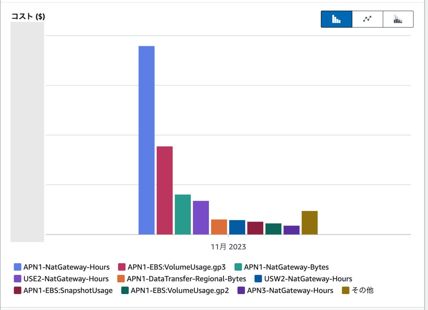Switch to bar chart view
The image size is (428, 310).
click(336, 19)
